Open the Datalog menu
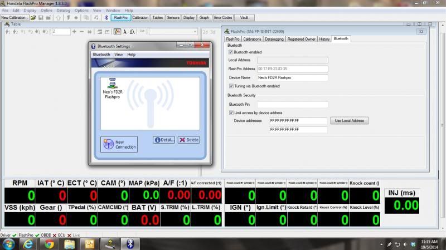Image resolution: width=446 pixels, height=250 pixels. tap(64, 10)
